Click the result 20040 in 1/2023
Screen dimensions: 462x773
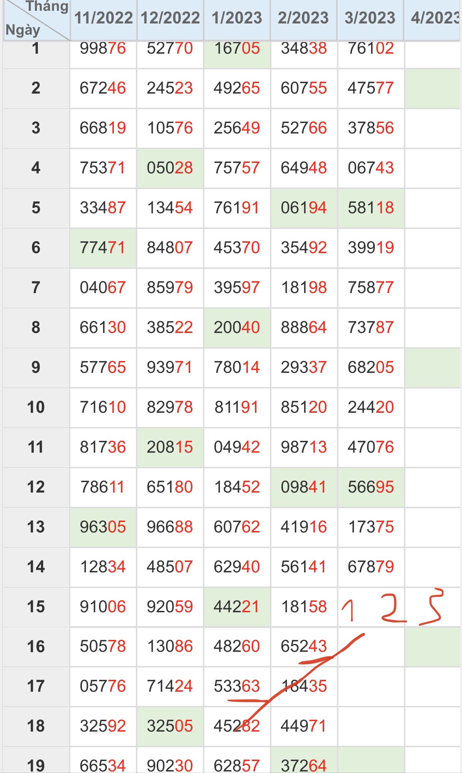click(x=237, y=327)
